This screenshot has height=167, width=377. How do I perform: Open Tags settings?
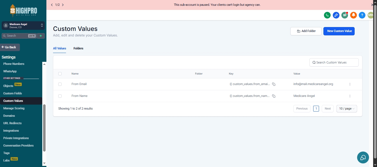pos(6,153)
